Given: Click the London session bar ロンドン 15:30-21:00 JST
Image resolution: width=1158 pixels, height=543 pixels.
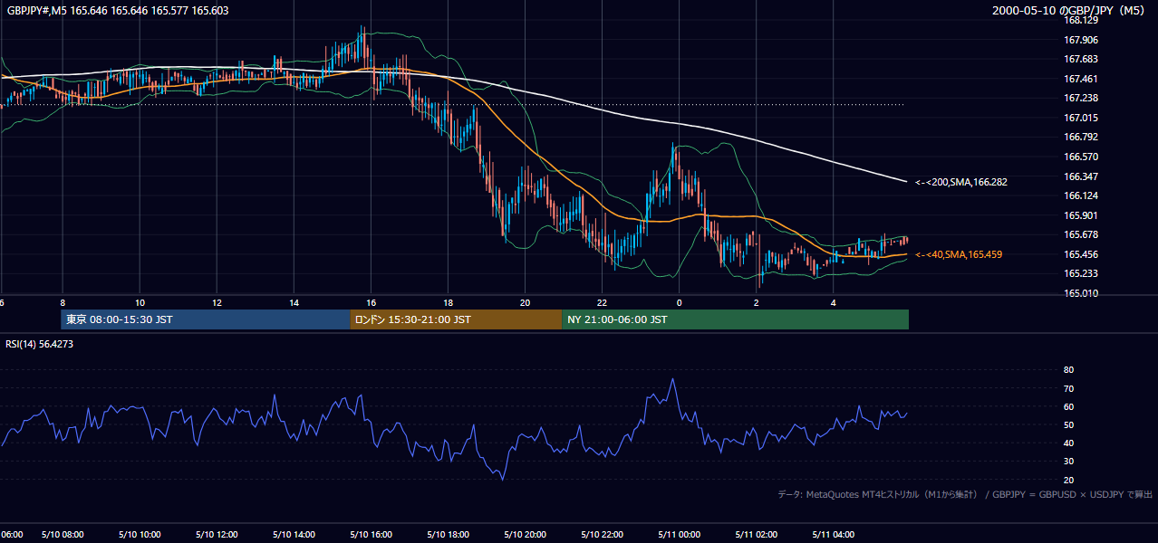Looking at the screenshot, I should pyautogui.click(x=456, y=319).
